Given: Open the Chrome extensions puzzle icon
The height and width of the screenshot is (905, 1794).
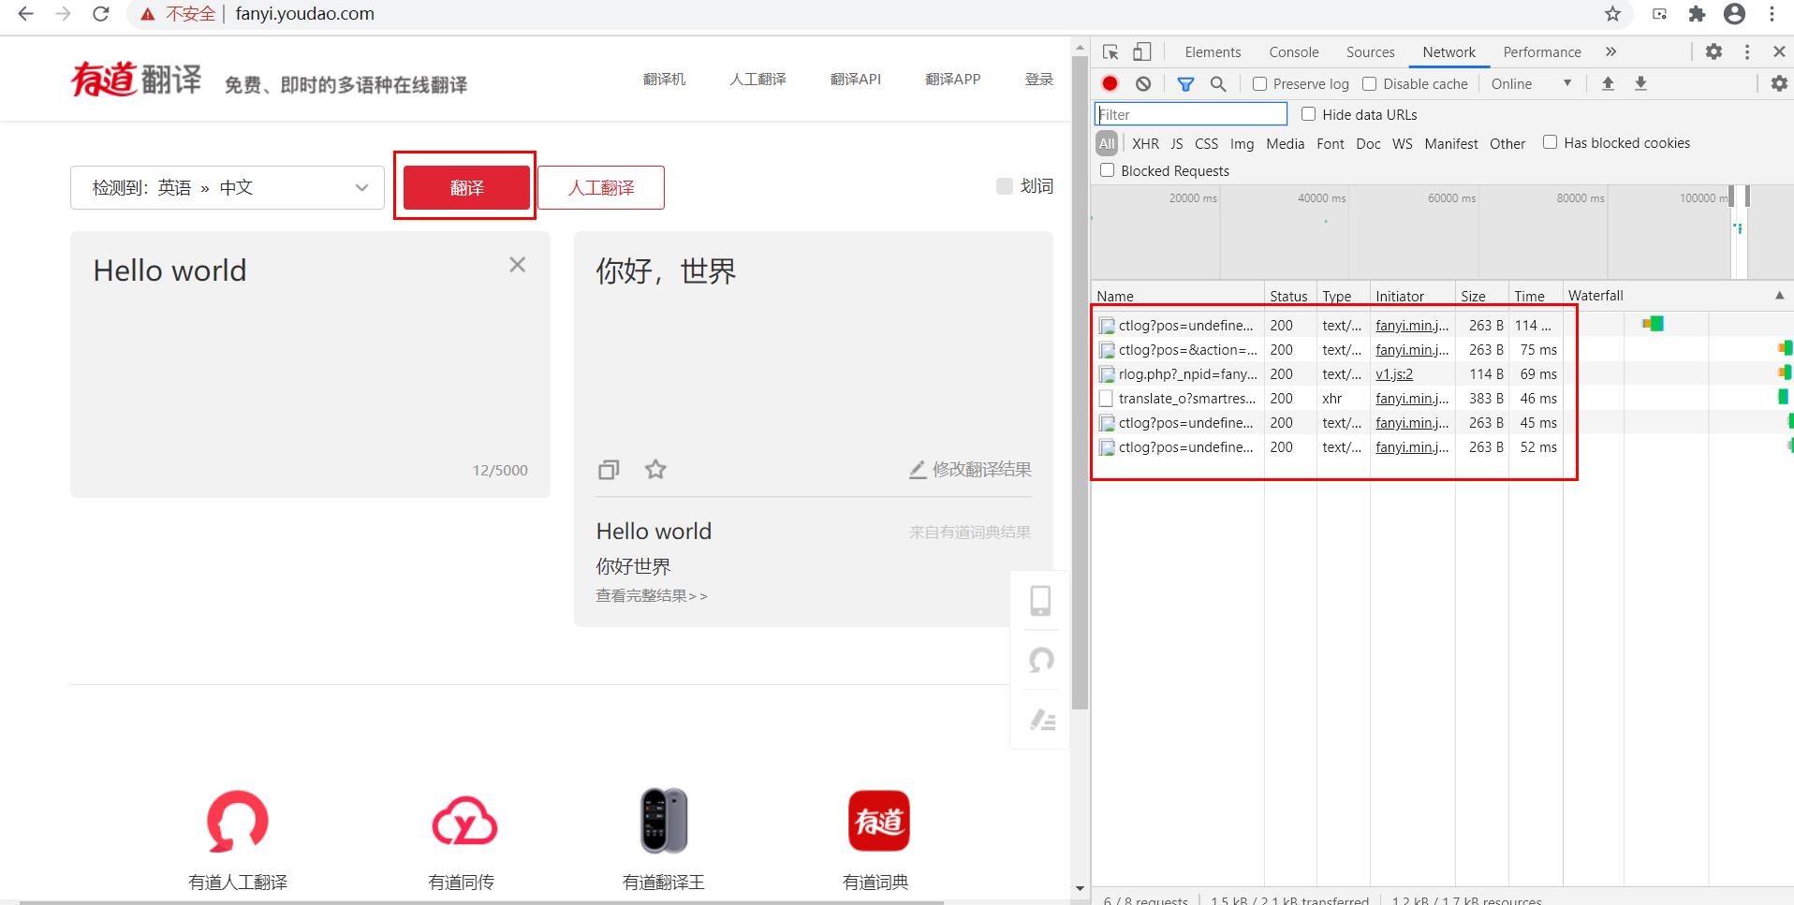Looking at the screenshot, I should (x=1697, y=14).
